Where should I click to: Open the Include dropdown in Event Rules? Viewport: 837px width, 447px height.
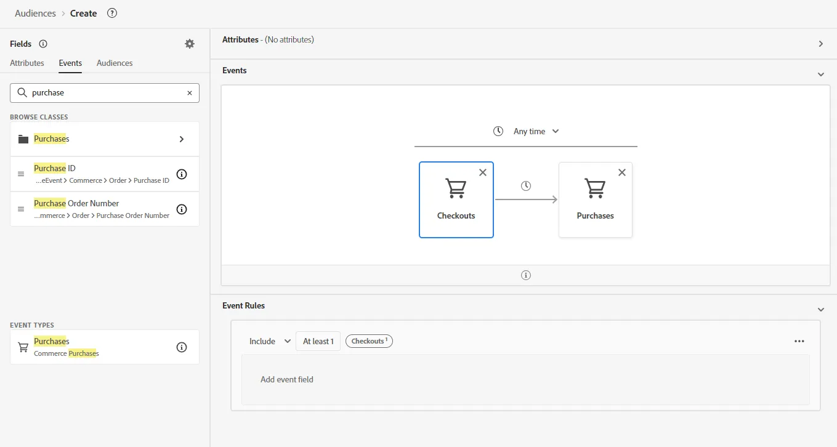(x=270, y=341)
